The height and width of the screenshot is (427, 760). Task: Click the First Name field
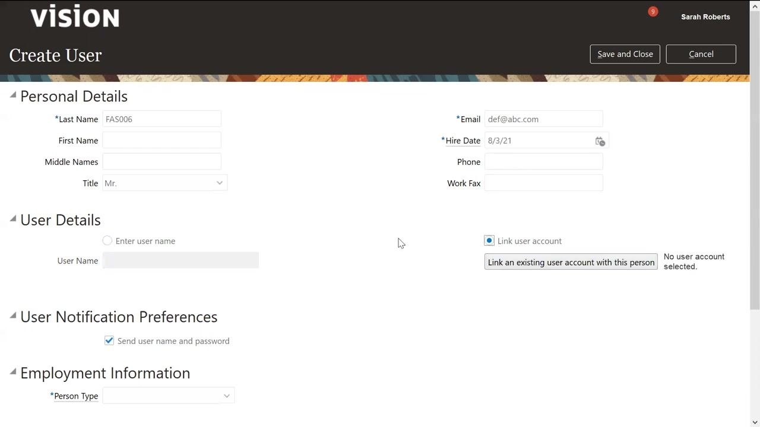[161, 141]
